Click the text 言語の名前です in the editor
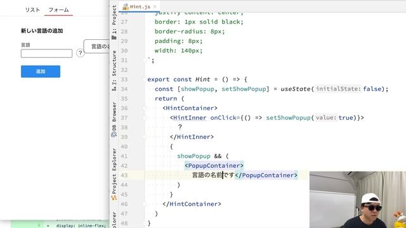 [x=213, y=175]
